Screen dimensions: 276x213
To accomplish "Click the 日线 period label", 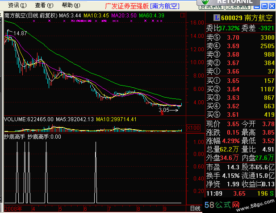I will click(195, 209).
